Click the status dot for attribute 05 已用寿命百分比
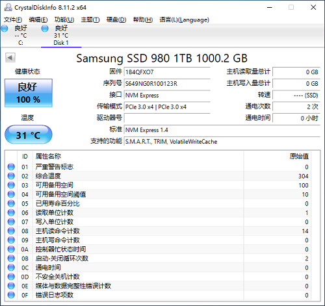 tap(11, 203)
